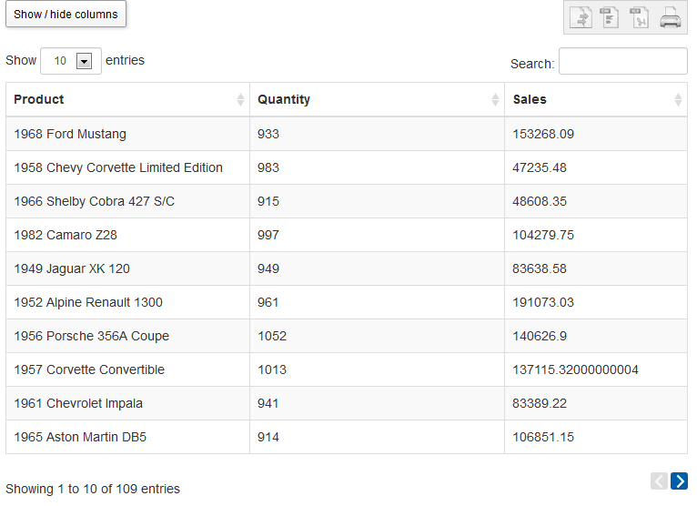
Task: Click sales value 140626.9
Action: tap(540, 336)
